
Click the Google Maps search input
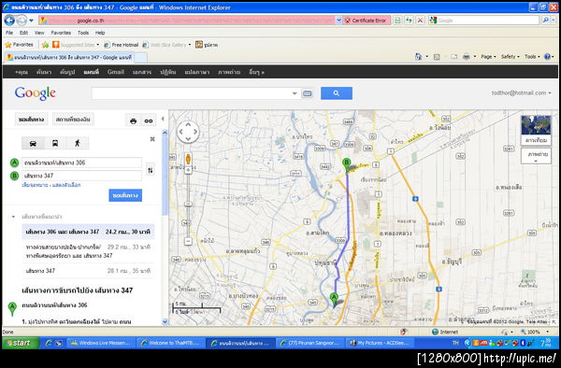click(191, 93)
